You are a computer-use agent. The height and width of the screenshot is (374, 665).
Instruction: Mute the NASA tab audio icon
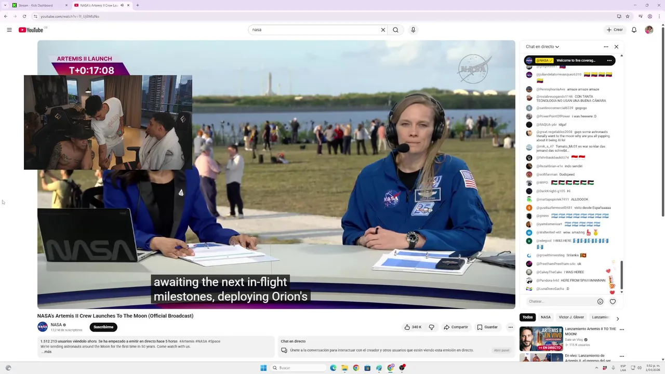[122, 5]
